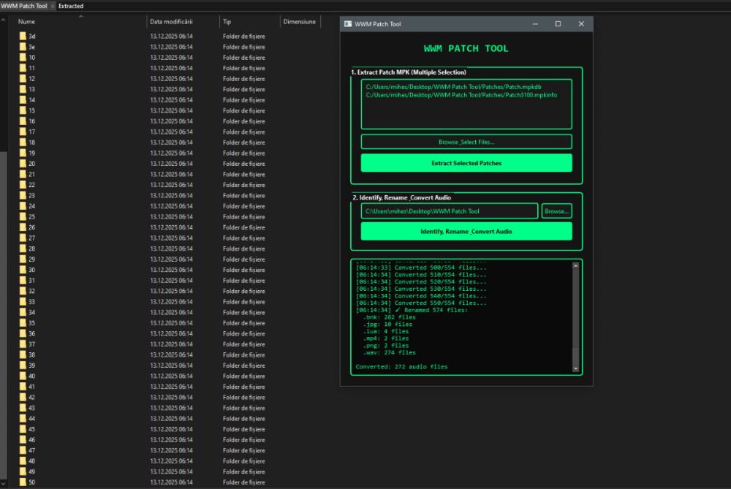Screen dimensions: 731x489
Task: Click the WWM Patch Tool folder path field
Action: (x=449, y=211)
